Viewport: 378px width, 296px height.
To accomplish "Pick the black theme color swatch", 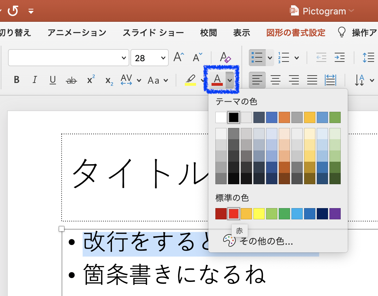I will click(x=234, y=117).
